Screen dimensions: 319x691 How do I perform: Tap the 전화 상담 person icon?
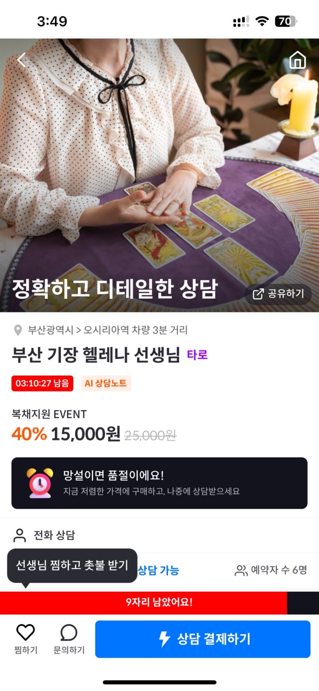point(20,535)
